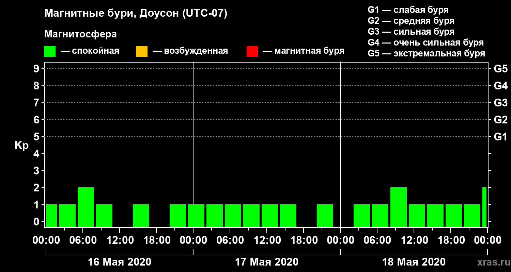Select the line 'G1 — слабая буря'
511x272 pixels.
click(408, 10)
